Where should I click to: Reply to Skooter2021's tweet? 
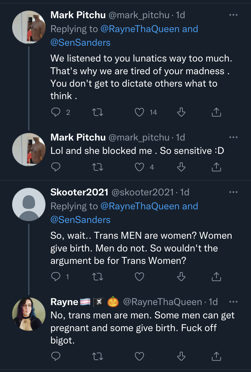56,277
